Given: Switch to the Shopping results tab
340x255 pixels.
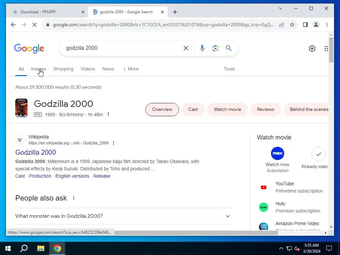Looking at the screenshot, I should click(63, 69).
